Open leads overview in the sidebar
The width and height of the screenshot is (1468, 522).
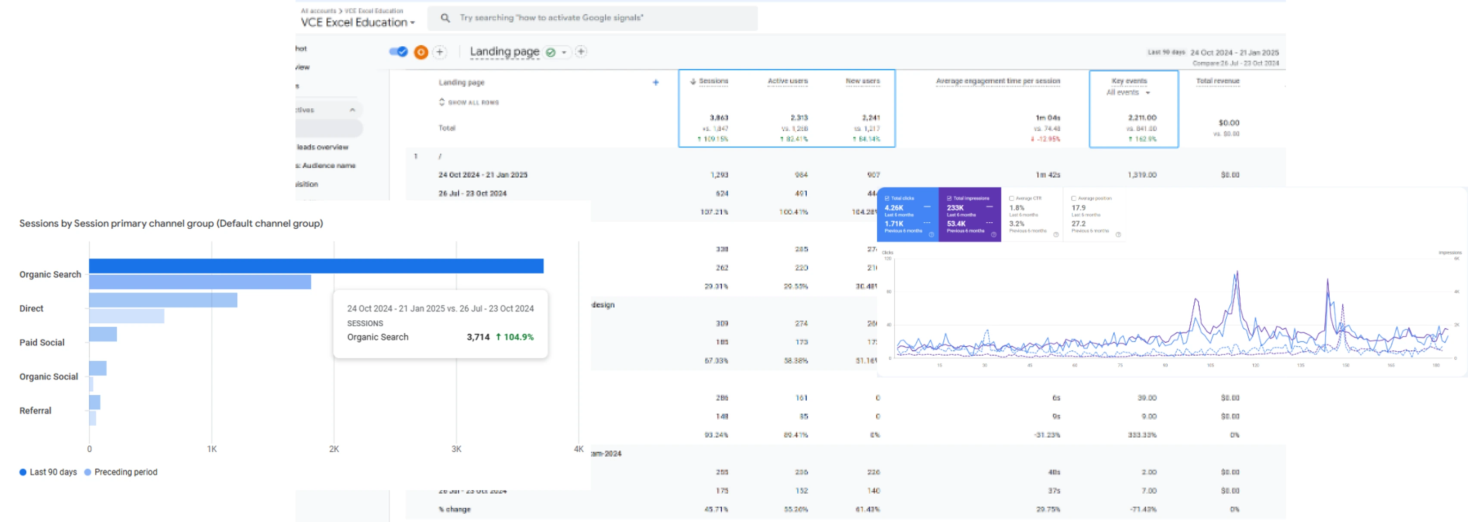click(322, 147)
